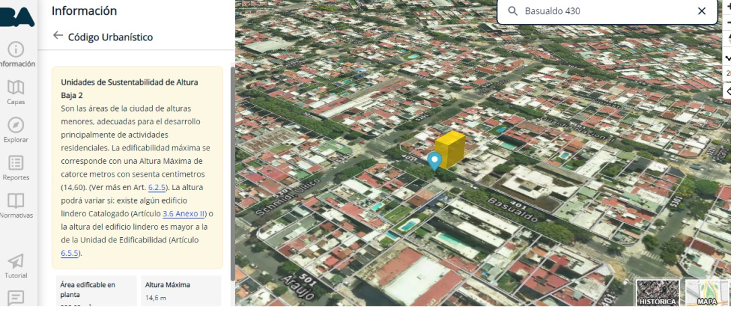Clear the Basualdo 430 search
737x309 pixels.
(x=701, y=11)
